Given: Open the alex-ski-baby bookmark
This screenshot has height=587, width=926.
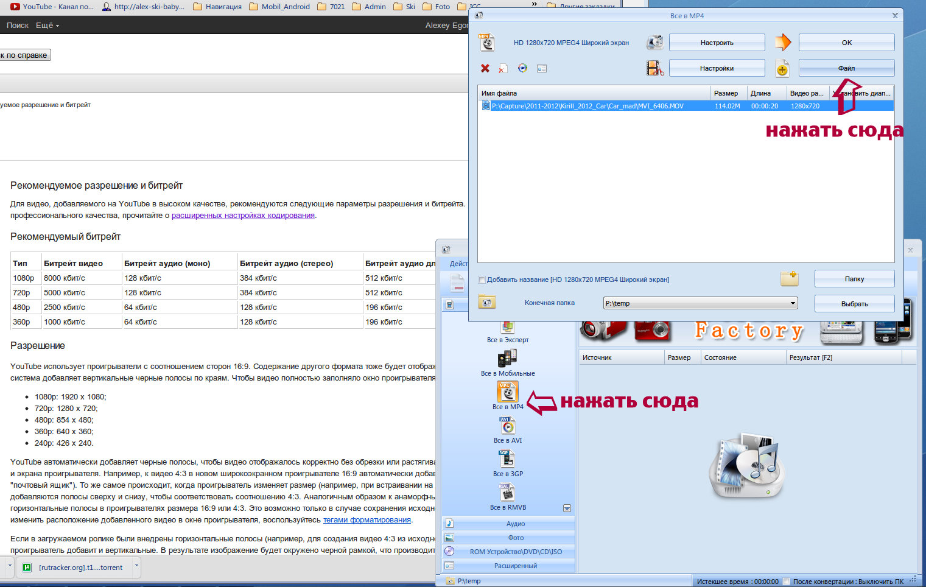Looking at the screenshot, I should point(143,7).
